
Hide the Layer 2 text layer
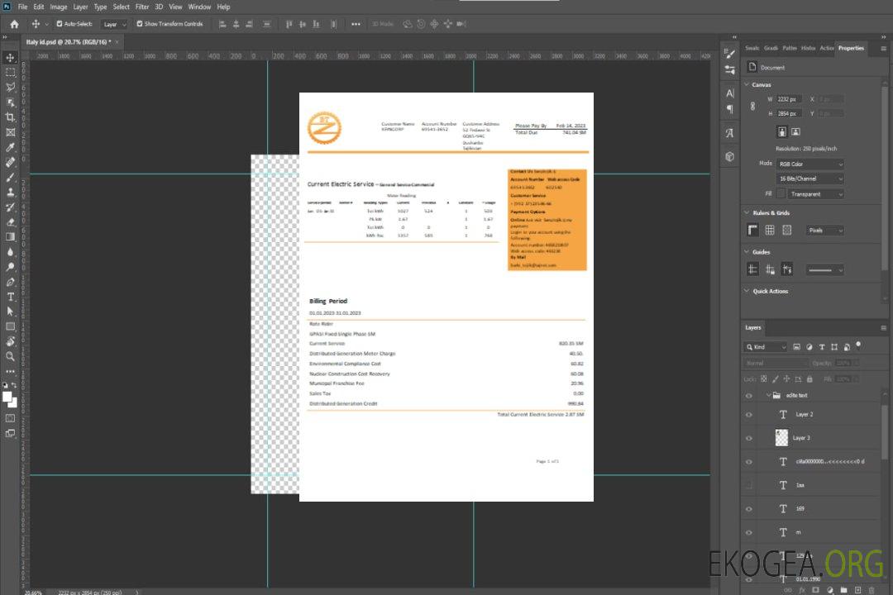click(x=748, y=415)
